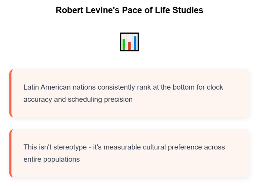Click the bar chart icon
The image size is (257, 186).
129,42
